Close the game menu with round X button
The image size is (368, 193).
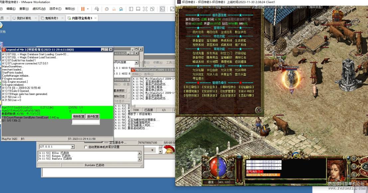click(x=258, y=110)
